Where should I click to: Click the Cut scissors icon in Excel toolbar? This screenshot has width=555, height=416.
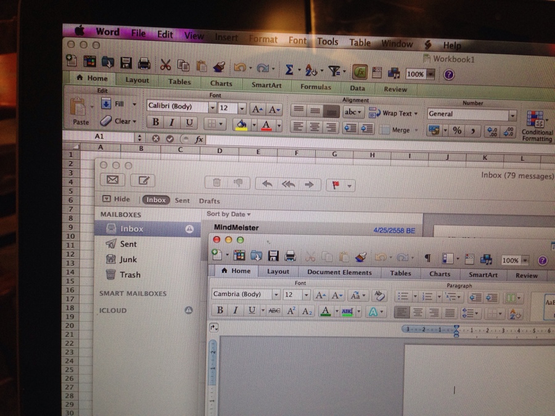coord(165,65)
